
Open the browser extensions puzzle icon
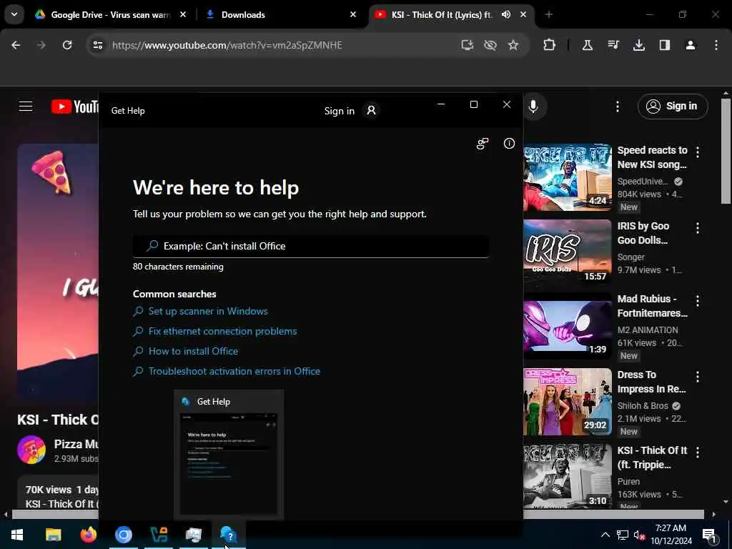(550, 45)
